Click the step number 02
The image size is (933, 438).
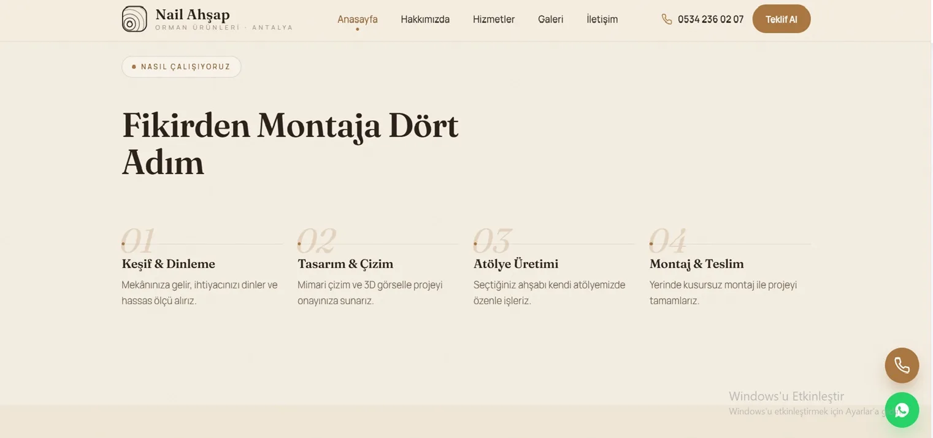coord(317,240)
